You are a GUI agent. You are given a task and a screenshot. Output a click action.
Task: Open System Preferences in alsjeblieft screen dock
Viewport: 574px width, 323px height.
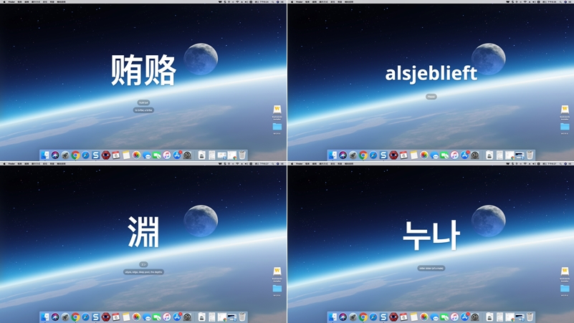[x=475, y=155]
